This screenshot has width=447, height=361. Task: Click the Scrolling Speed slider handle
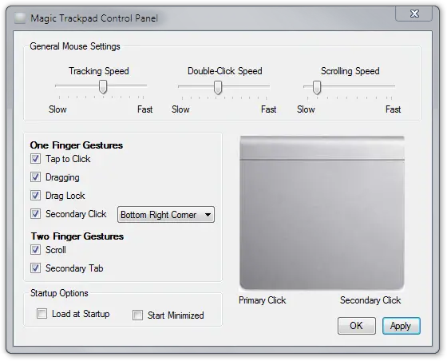click(317, 87)
